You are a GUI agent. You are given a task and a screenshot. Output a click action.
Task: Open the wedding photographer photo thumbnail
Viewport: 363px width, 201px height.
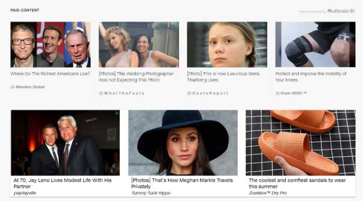(x=138, y=45)
